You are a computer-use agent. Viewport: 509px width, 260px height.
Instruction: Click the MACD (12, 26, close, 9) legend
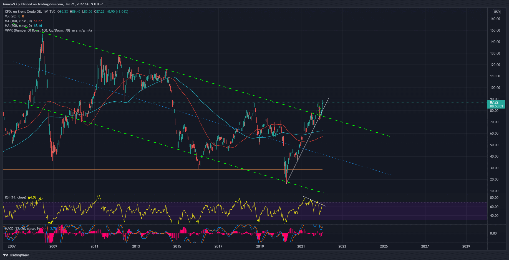coord(22,229)
